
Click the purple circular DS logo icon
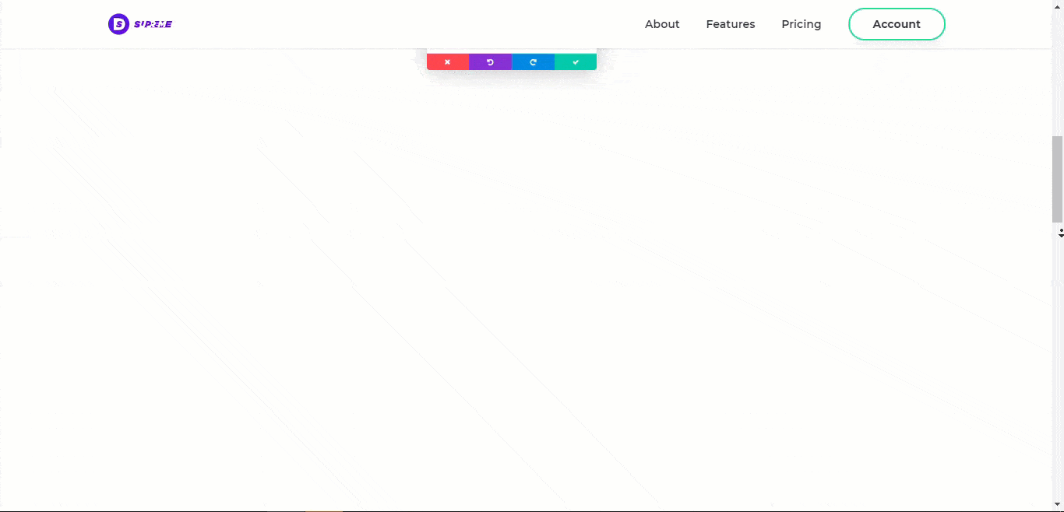[118, 24]
